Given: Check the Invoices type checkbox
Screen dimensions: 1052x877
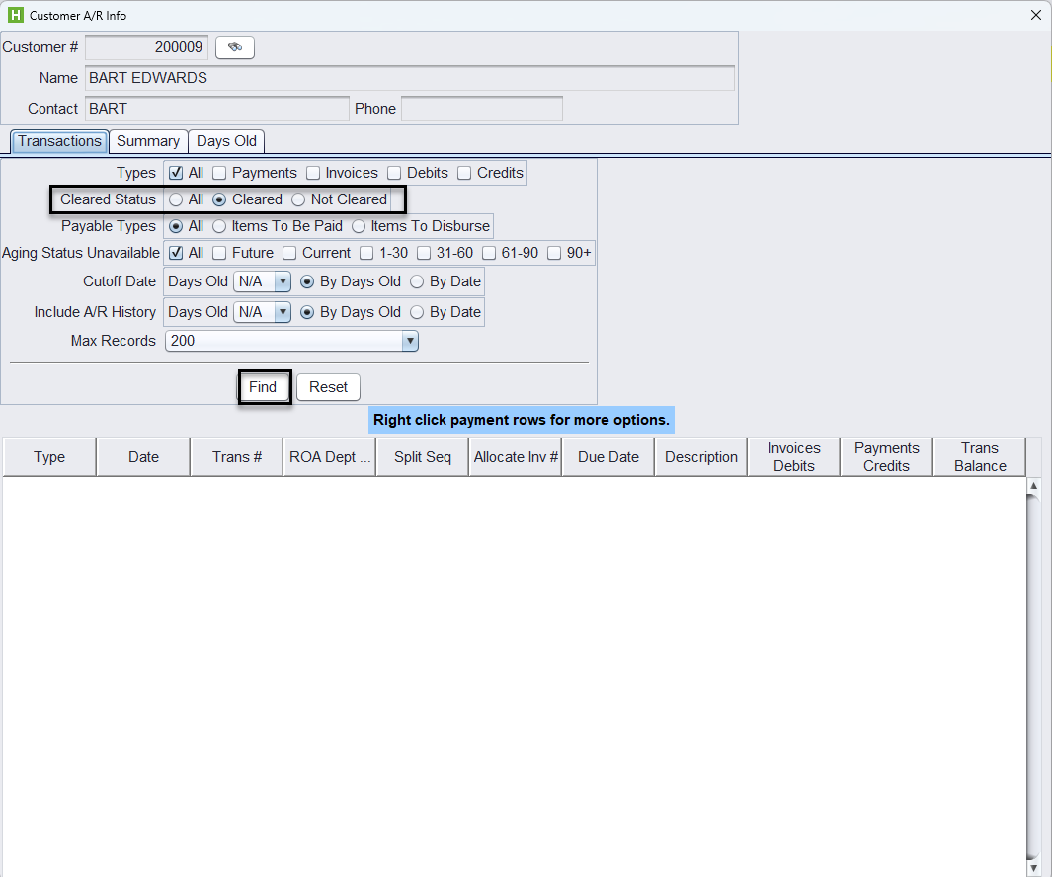Looking at the screenshot, I should point(313,173).
